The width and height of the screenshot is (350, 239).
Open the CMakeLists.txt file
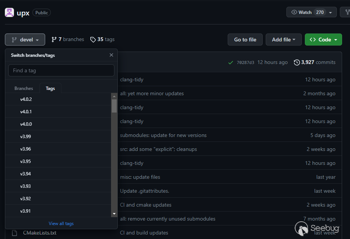click(40, 233)
